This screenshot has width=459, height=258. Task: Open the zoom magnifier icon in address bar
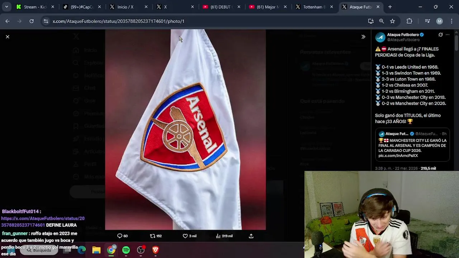(382, 21)
